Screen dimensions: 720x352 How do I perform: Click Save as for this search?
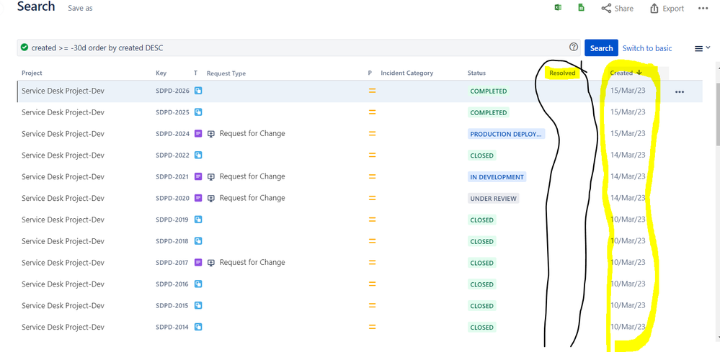[x=80, y=9]
